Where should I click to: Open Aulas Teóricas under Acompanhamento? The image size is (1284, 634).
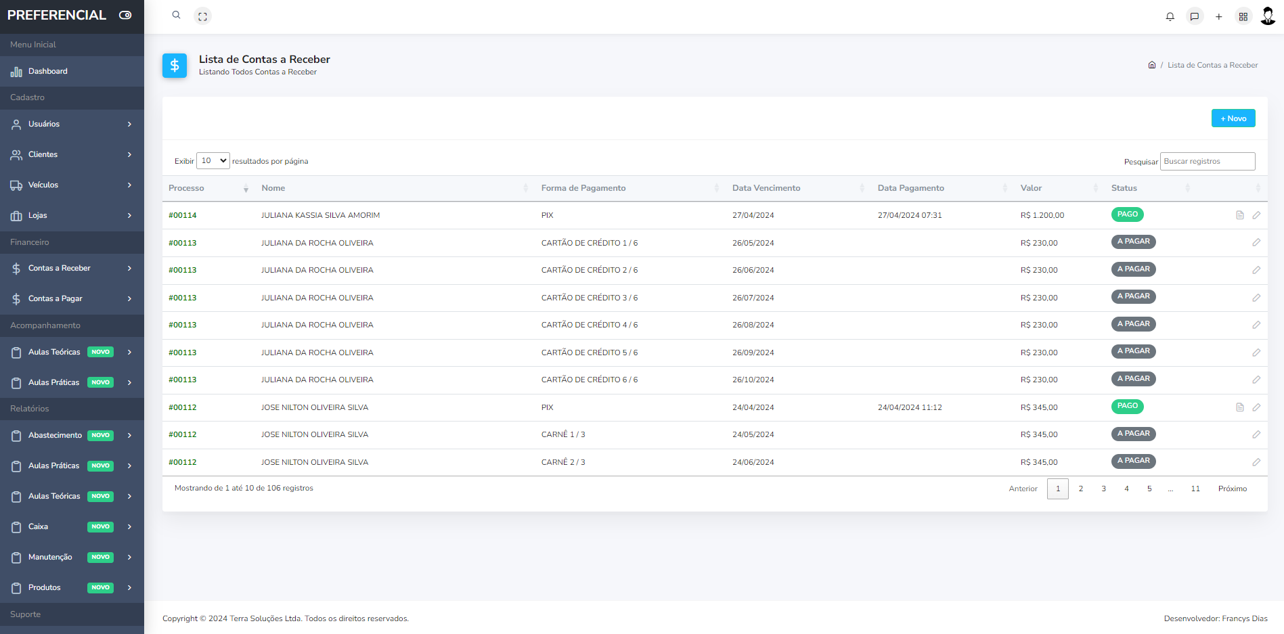[72, 353]
